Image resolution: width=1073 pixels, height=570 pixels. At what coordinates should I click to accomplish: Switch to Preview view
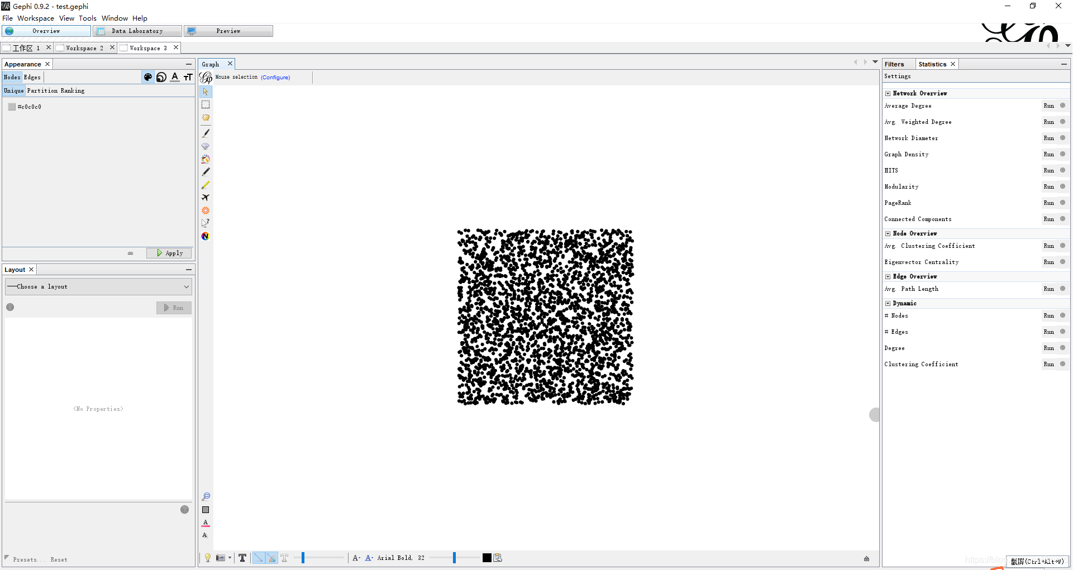click(228, 31)
